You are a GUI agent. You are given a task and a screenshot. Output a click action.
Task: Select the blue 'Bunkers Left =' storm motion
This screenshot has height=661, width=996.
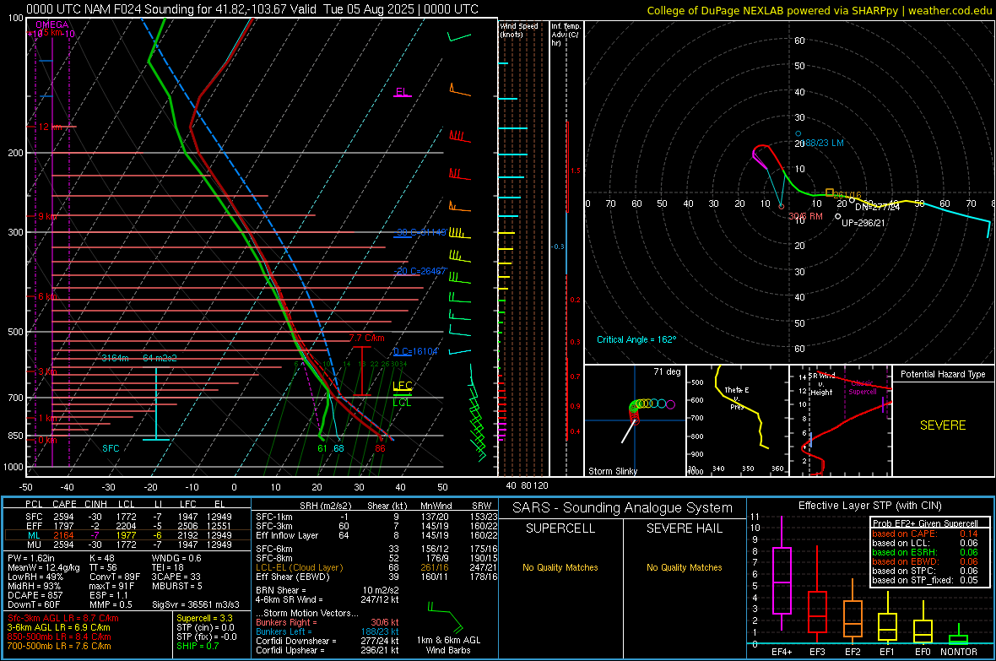(x=327, y=631)
